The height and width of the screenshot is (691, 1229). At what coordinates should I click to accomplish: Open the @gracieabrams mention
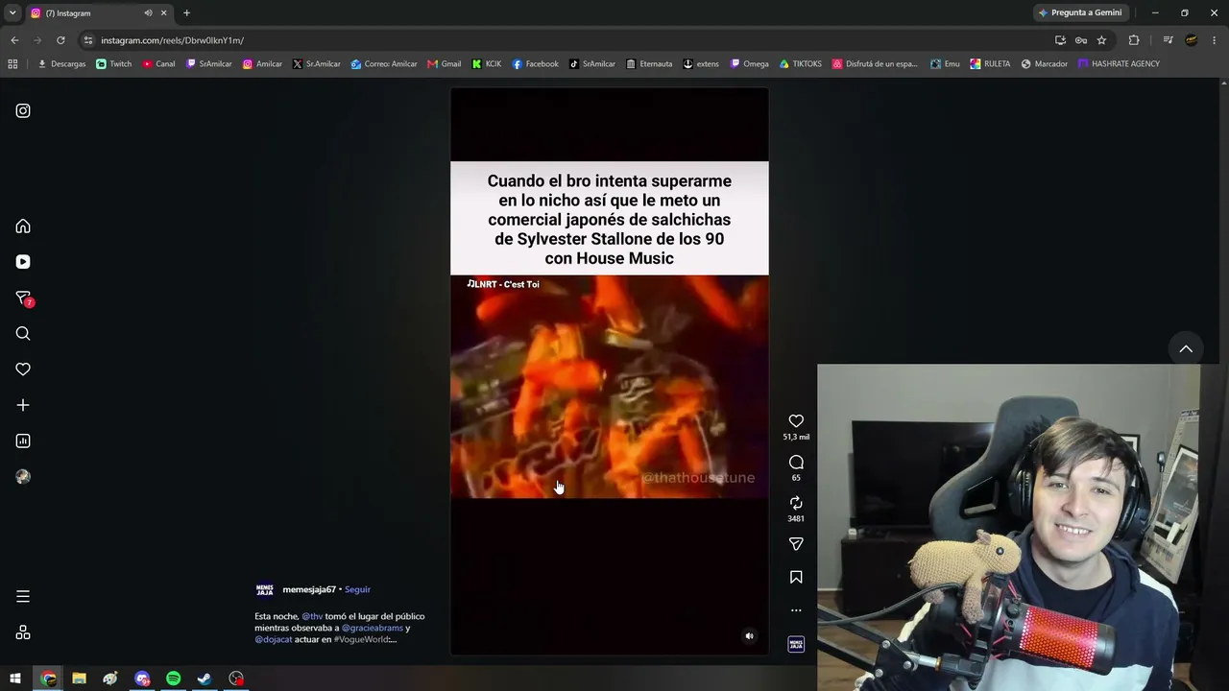pos(373,628)
